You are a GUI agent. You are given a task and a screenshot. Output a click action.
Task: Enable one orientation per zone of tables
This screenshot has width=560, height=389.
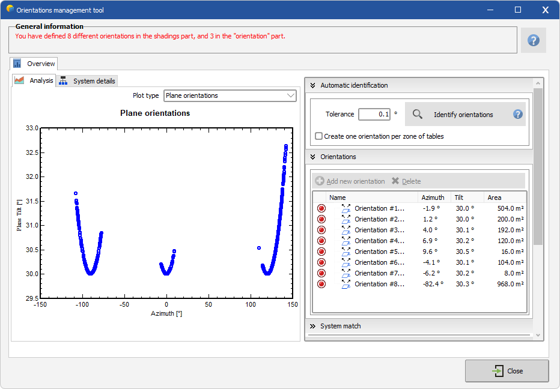[319, 136]
